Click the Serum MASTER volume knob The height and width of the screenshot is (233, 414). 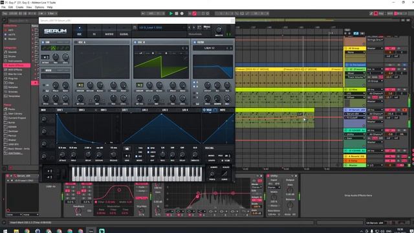(219, 30)
